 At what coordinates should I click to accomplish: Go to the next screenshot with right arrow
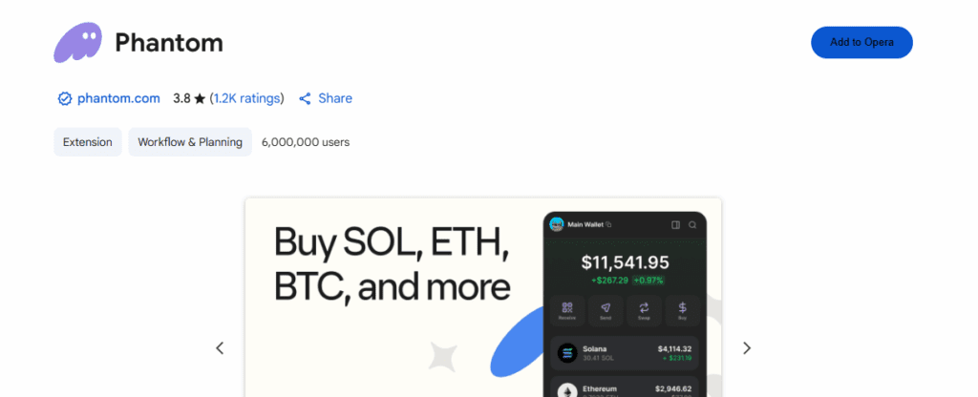pos(747,348)
